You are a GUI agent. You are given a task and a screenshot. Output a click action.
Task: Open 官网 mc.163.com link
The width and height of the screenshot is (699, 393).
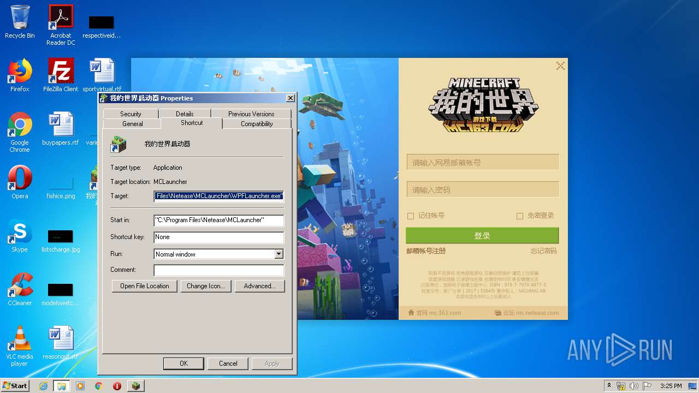tap(435, 313)
